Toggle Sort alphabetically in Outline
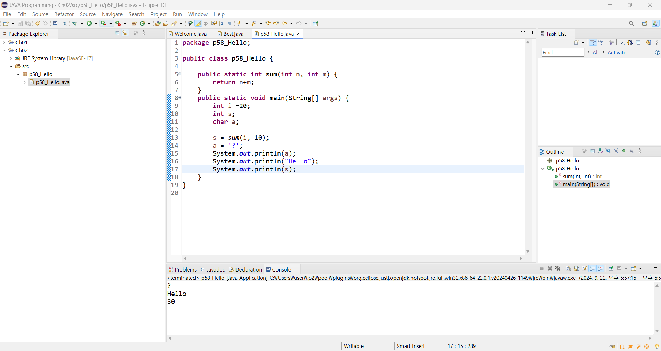This screenshot has height=351, width=661. [x=600, y=151]
